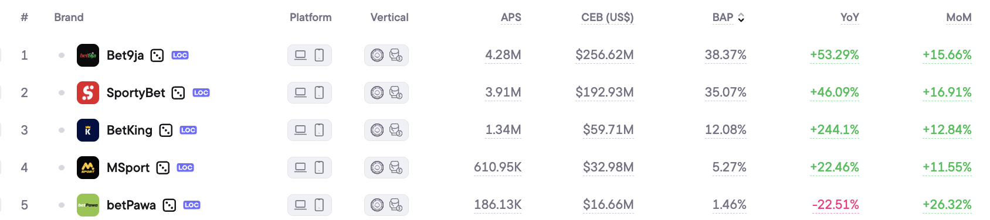Click the status dot beside Bet9ja
The height and width of the screenshot is (220, 990).
[62, 56]
